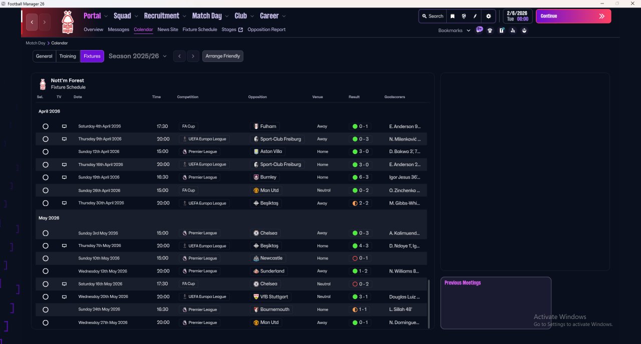Click the fixture list vertical scrollbar

pos(429,304)
